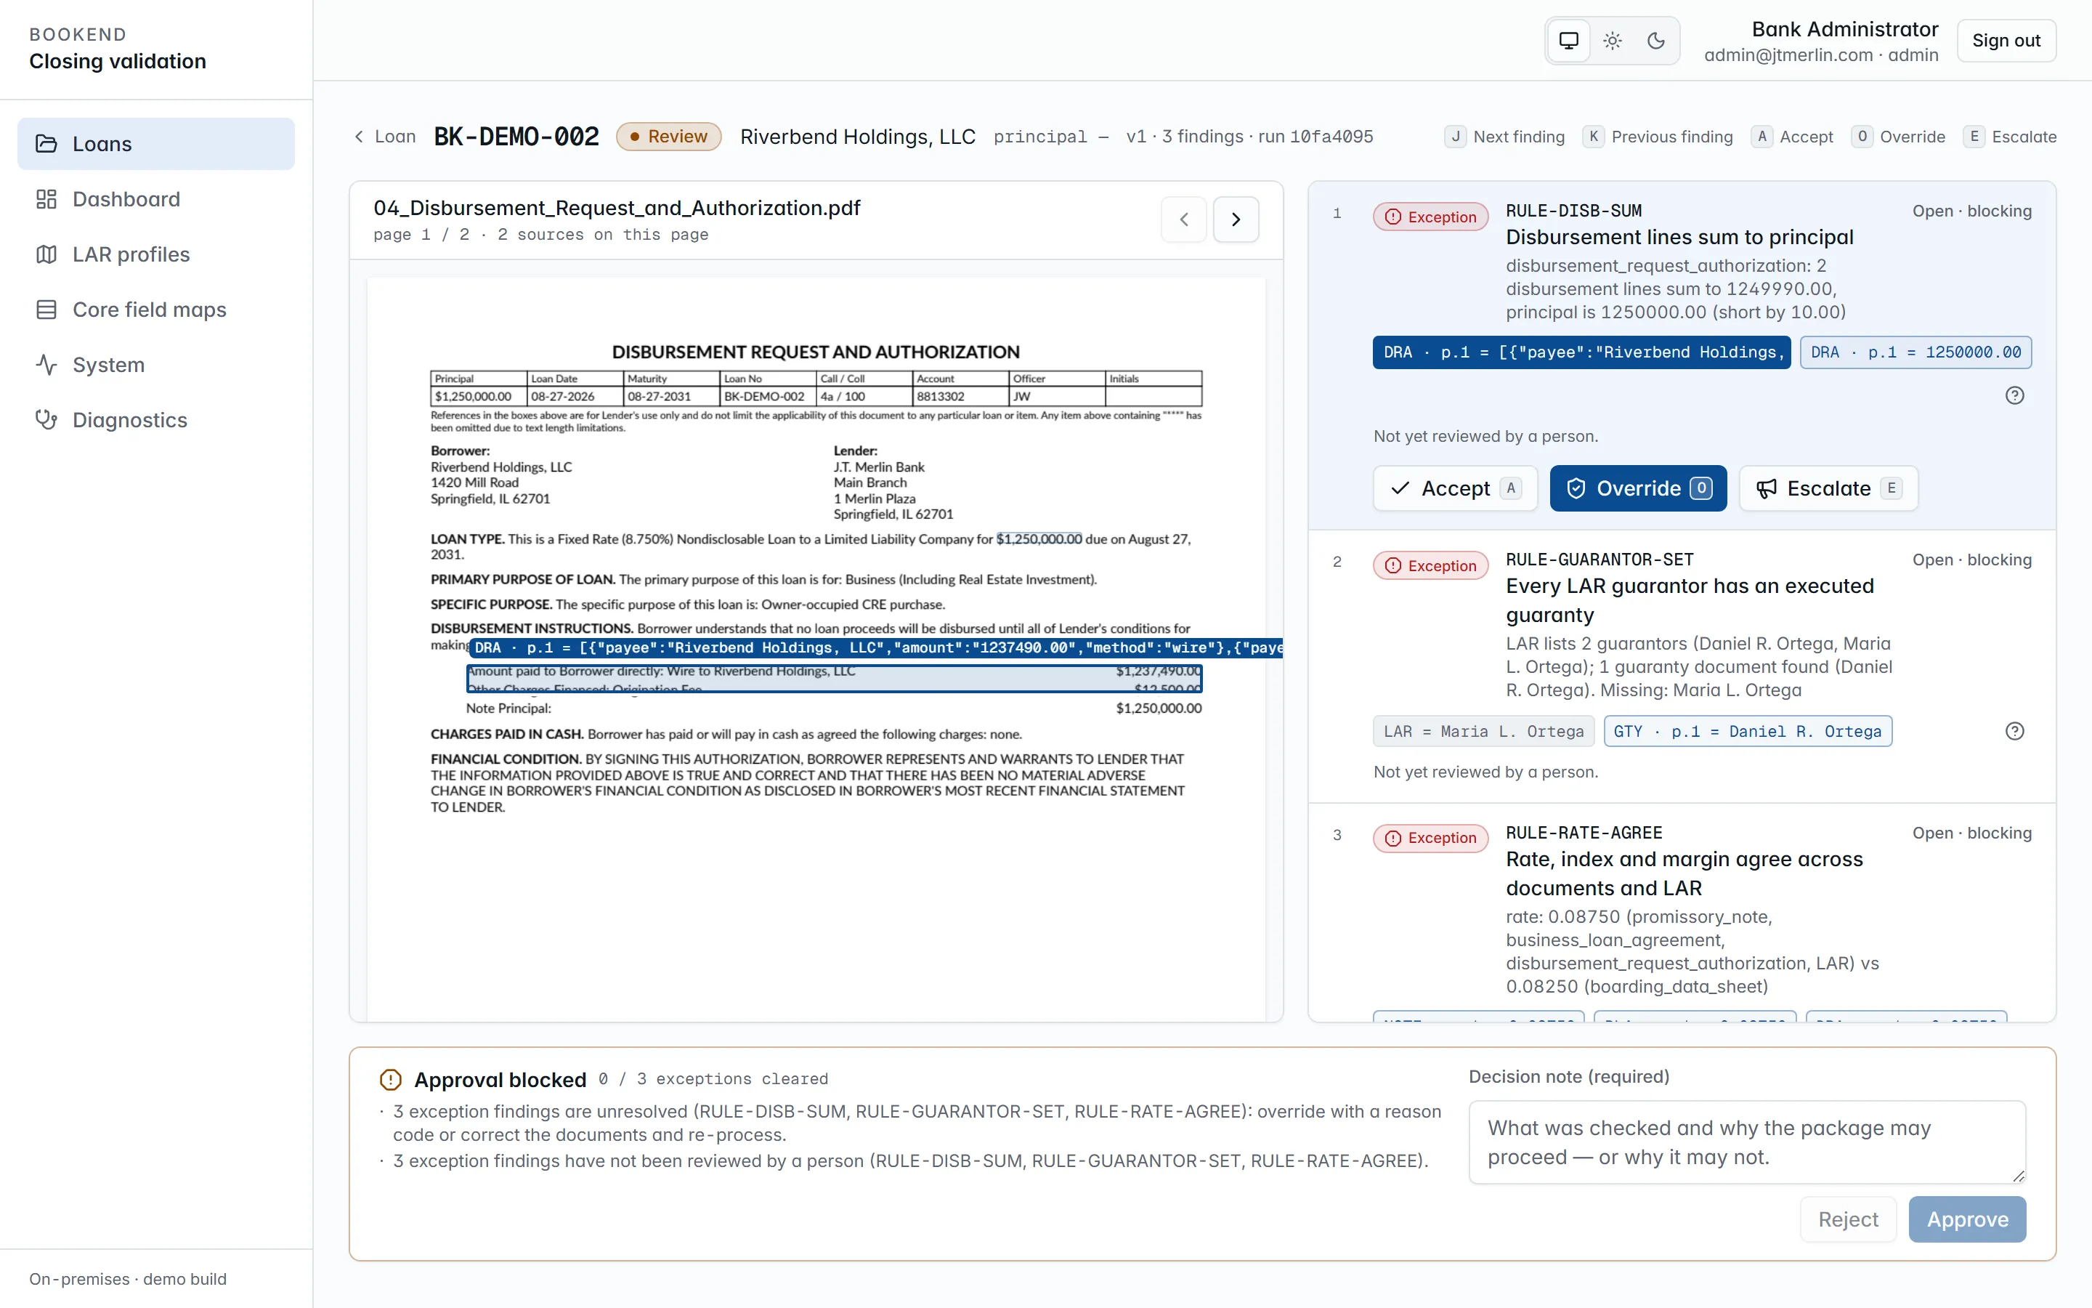Click the Escalate shortcut hint in header
Image resolution: width=2092 pixels, height=1308 pixels.
click(x=2010, y=137)
